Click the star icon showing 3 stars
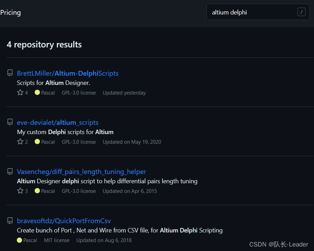The height and width of the screenshot is (251, 314). pos(20,191)
